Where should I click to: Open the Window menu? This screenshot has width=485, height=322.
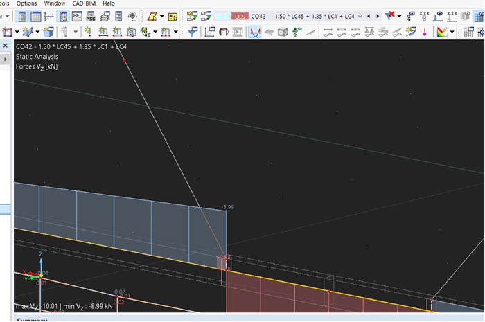click(x=55, y=3)
